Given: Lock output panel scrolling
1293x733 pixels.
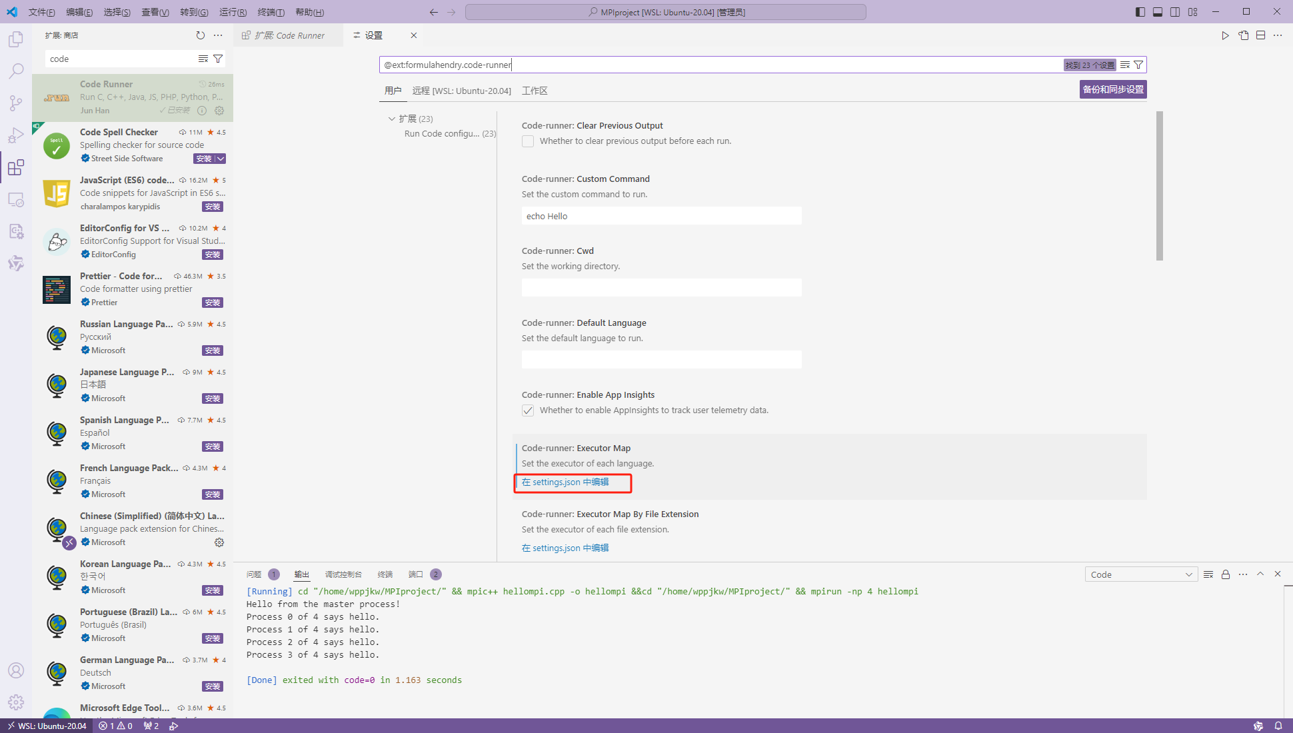Looking at the screenshot, I should 1226,574.
